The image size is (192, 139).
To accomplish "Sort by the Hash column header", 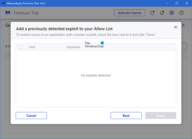I will (32, 47).
